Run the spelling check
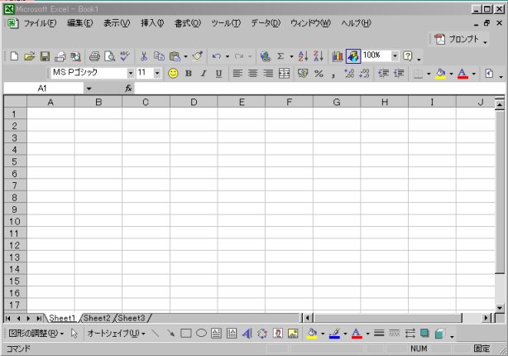508x356 pixels. coord(125,56)
